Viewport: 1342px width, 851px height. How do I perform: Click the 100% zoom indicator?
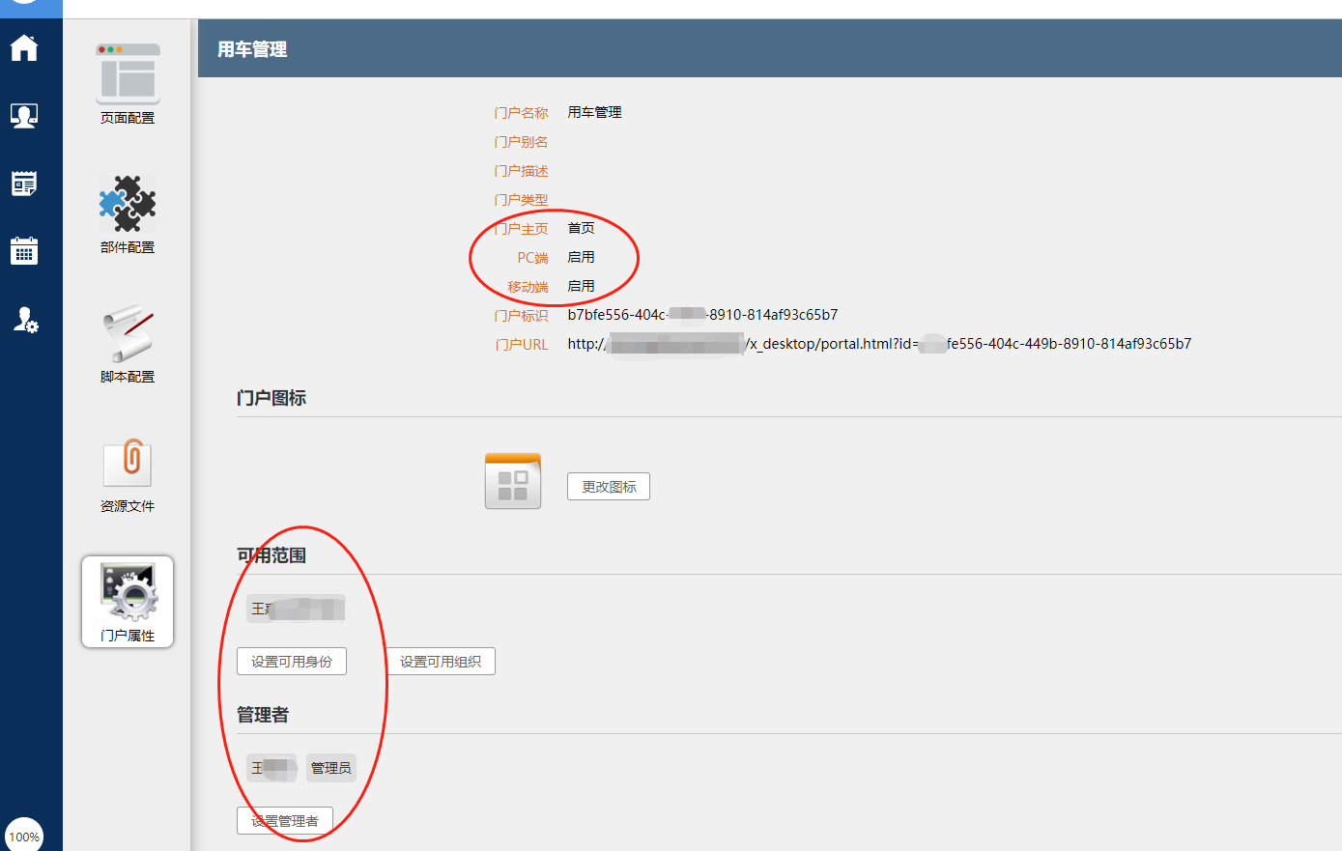click(x=24, y=837)
